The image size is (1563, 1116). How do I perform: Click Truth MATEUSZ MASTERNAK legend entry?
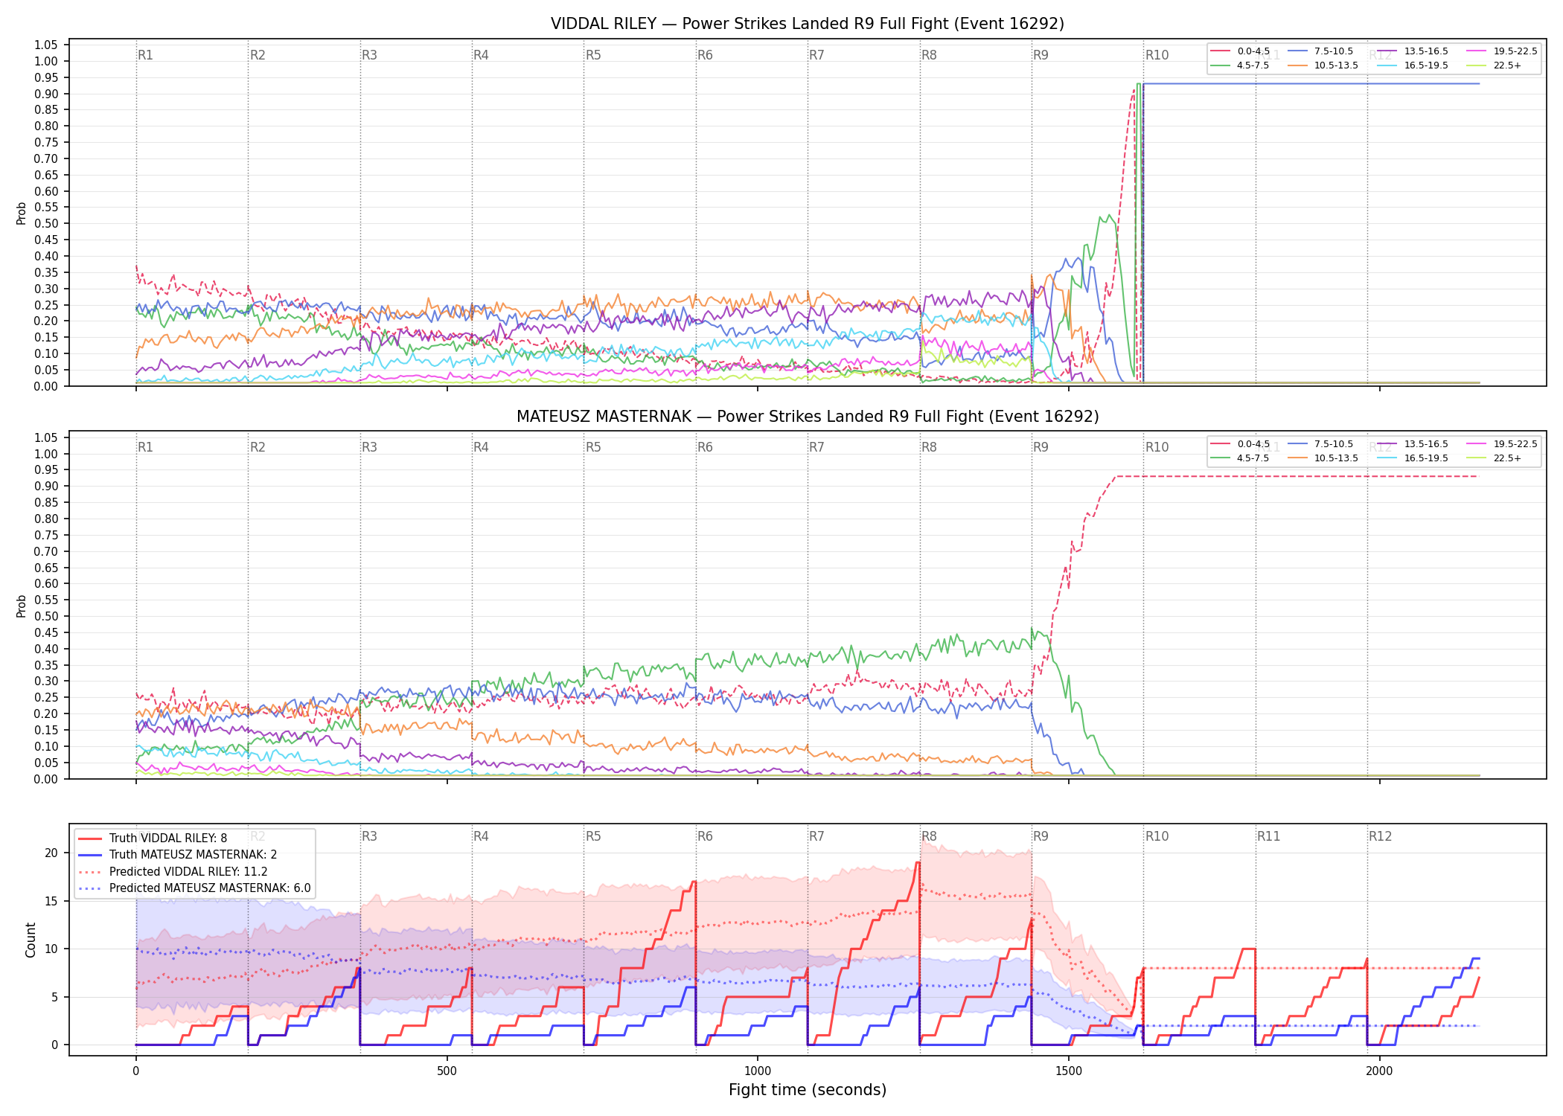click(x=177, y=855)
